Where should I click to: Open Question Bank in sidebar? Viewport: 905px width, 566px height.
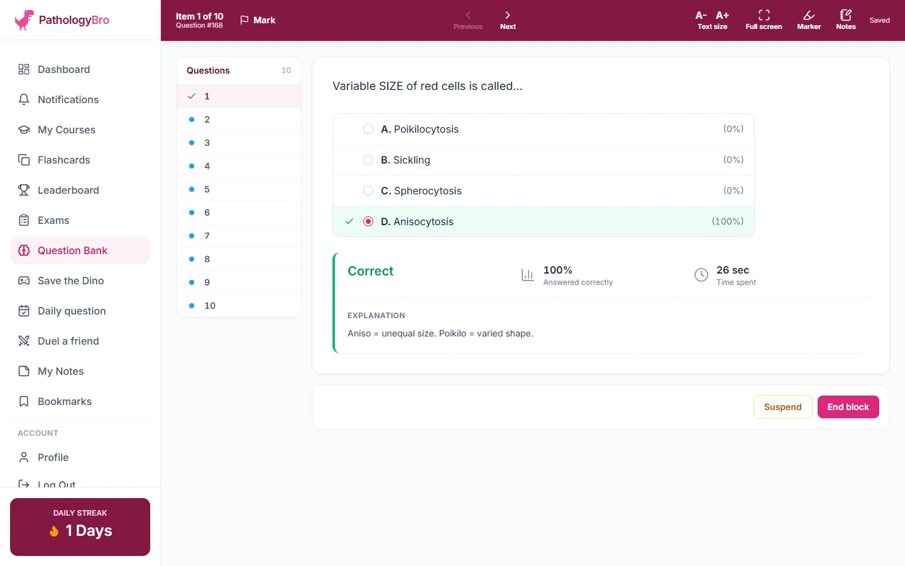[x=80, y=250]
